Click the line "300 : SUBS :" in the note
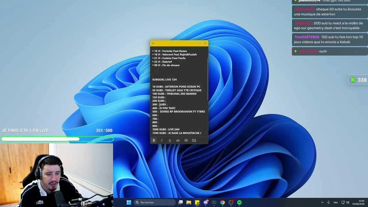The image size is (368, 207). coord(160,105)
